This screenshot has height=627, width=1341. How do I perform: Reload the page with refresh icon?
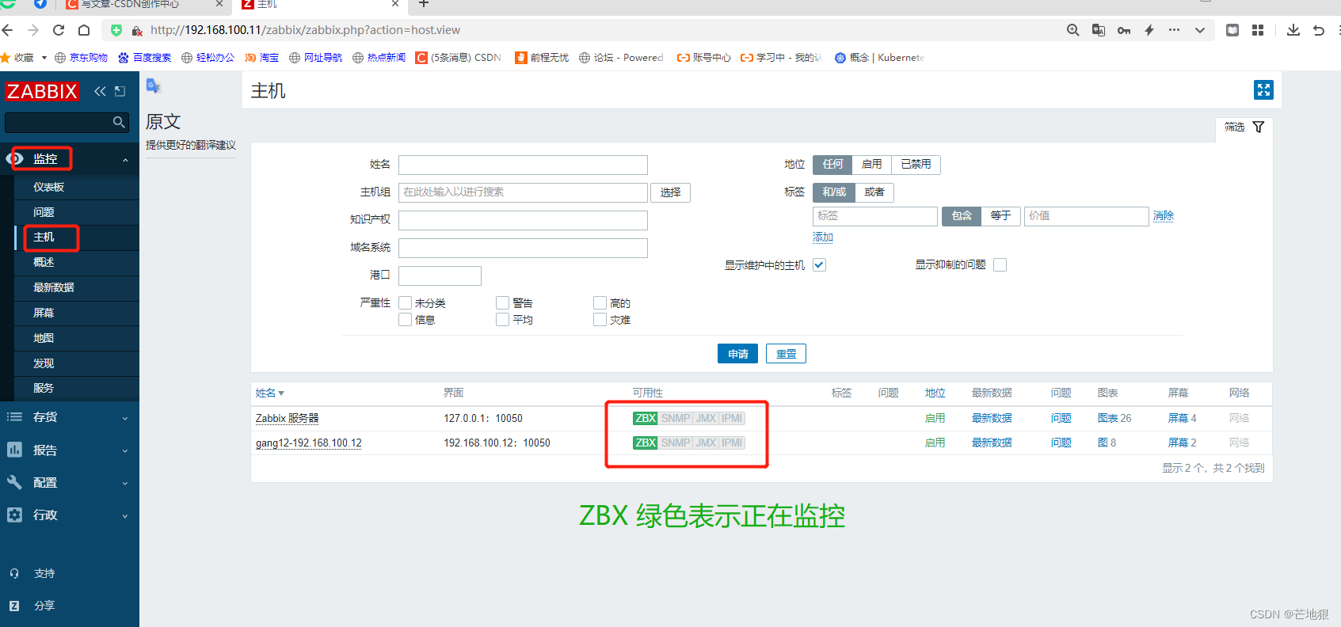coord(59,30)
